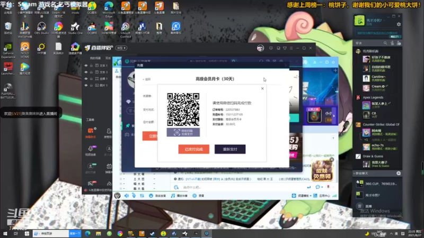
Task: Open Steam from the taskbar
Action: pos(153,233)
